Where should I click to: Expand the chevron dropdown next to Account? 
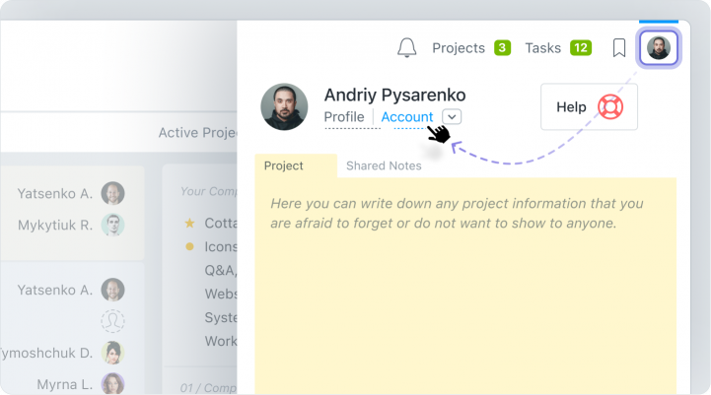pyautogui.click(x=452, y=116)
